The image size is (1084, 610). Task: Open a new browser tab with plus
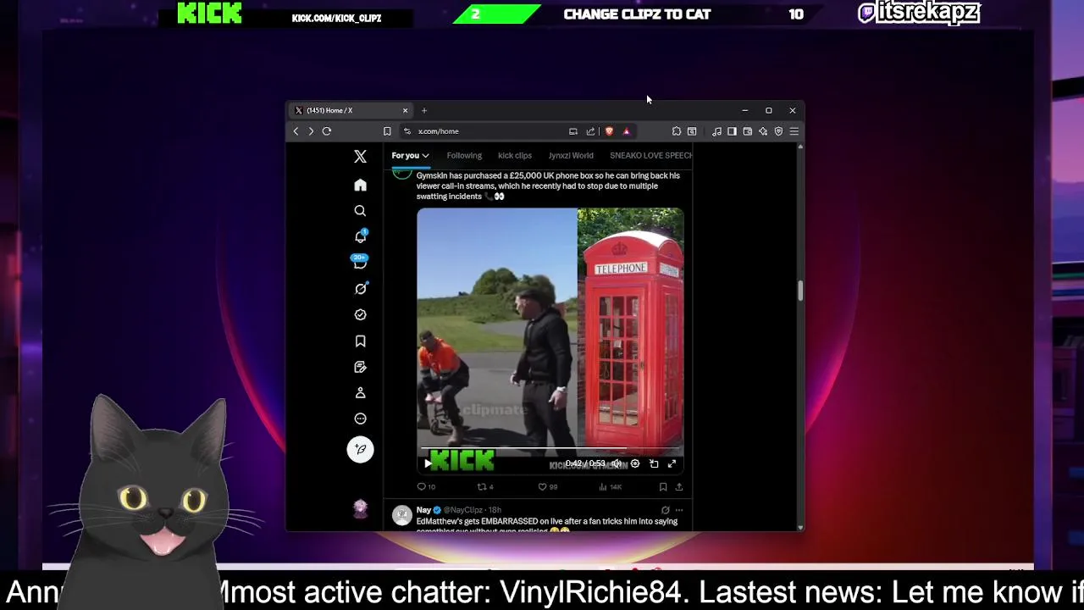tap(424, 110)
